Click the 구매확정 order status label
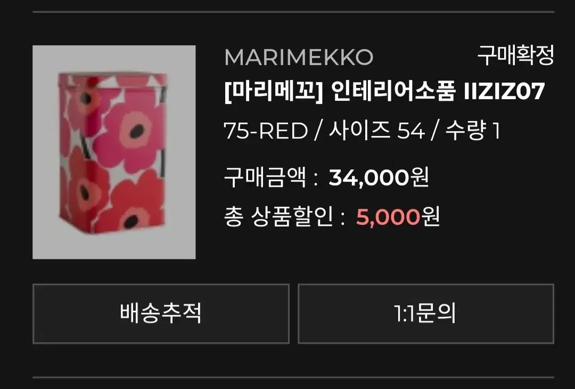Image resolution: width=575 pixels, height=389 pixels. pos(515,55)
